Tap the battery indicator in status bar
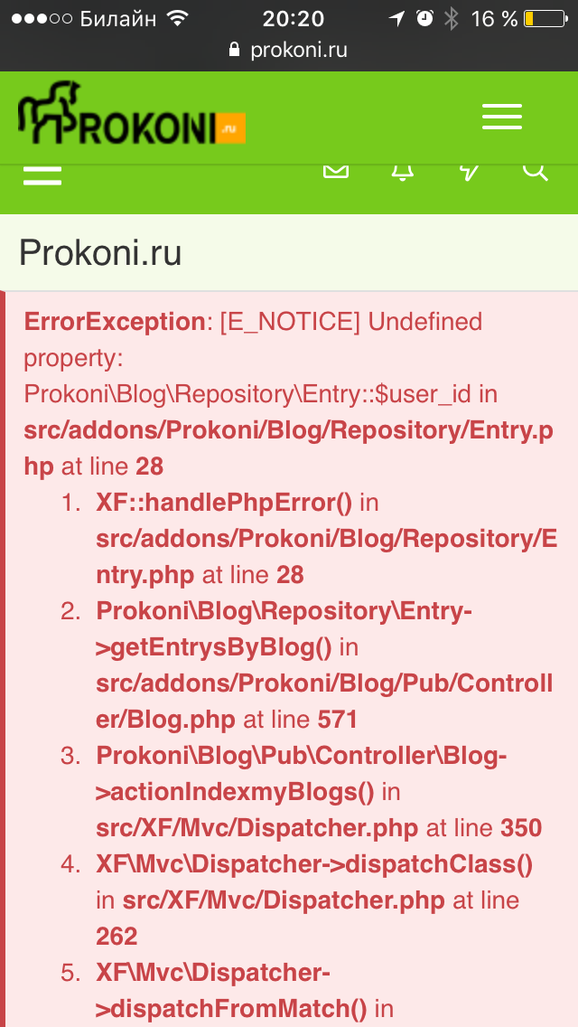Image resolution: width=578 pixels, height=1027 pixels. click(x=545, y=19)
